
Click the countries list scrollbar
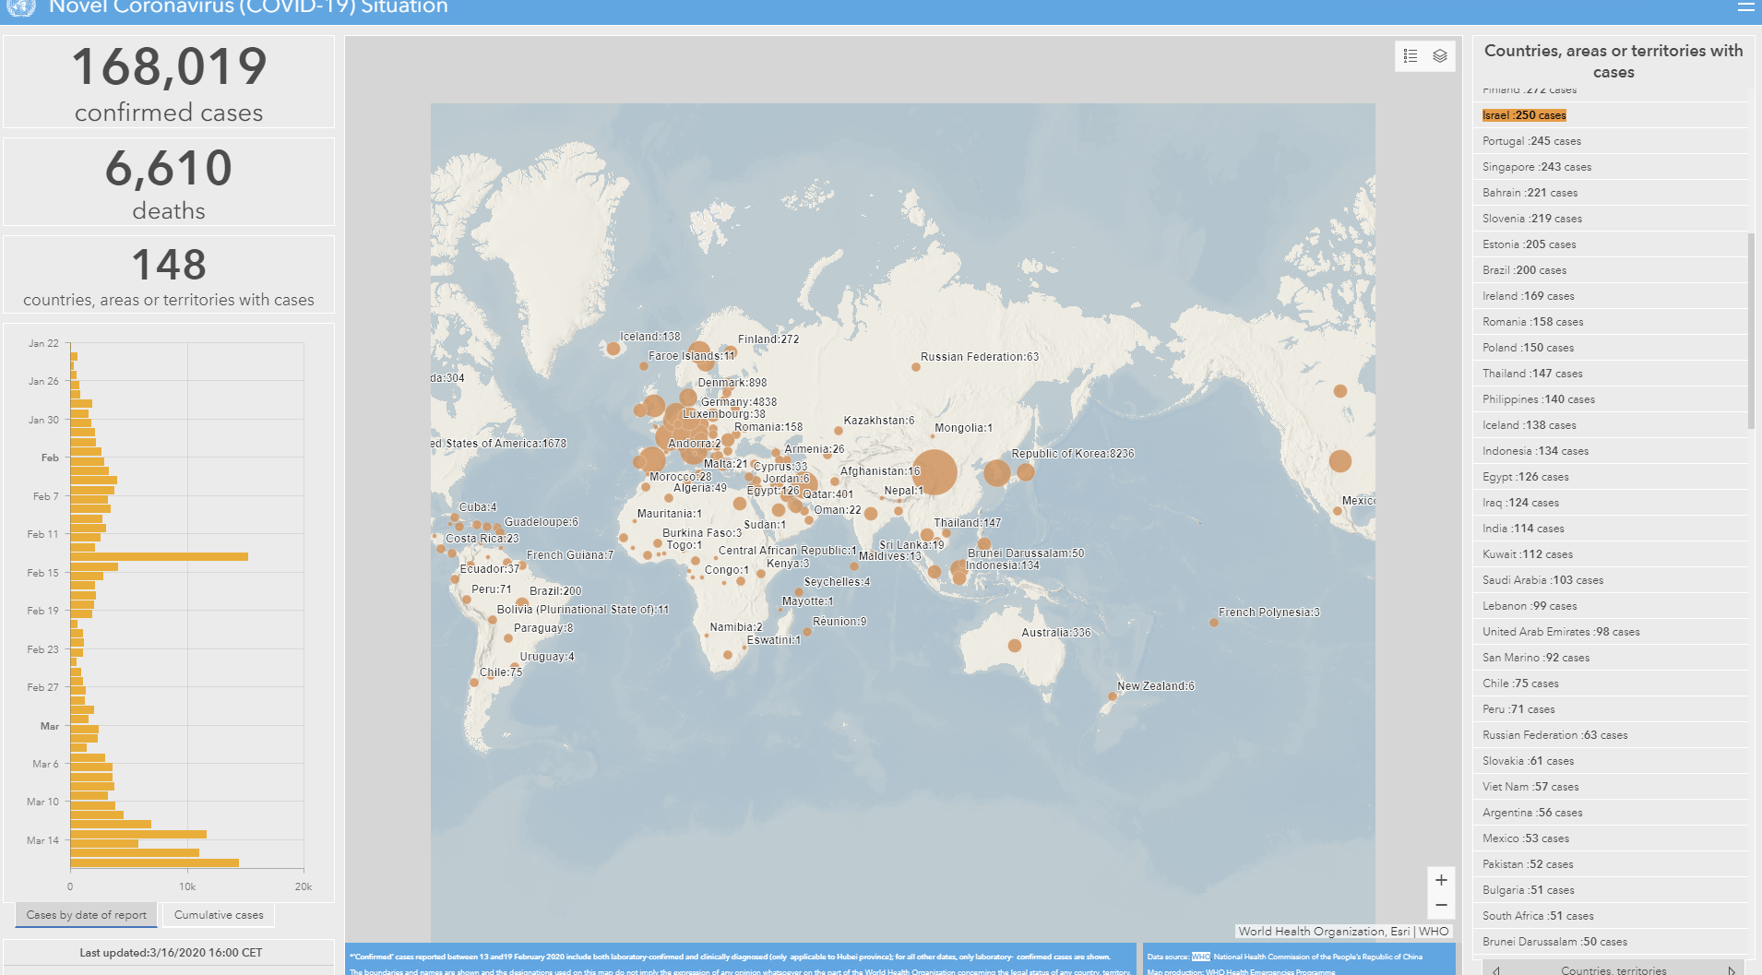coord(1751,330)
